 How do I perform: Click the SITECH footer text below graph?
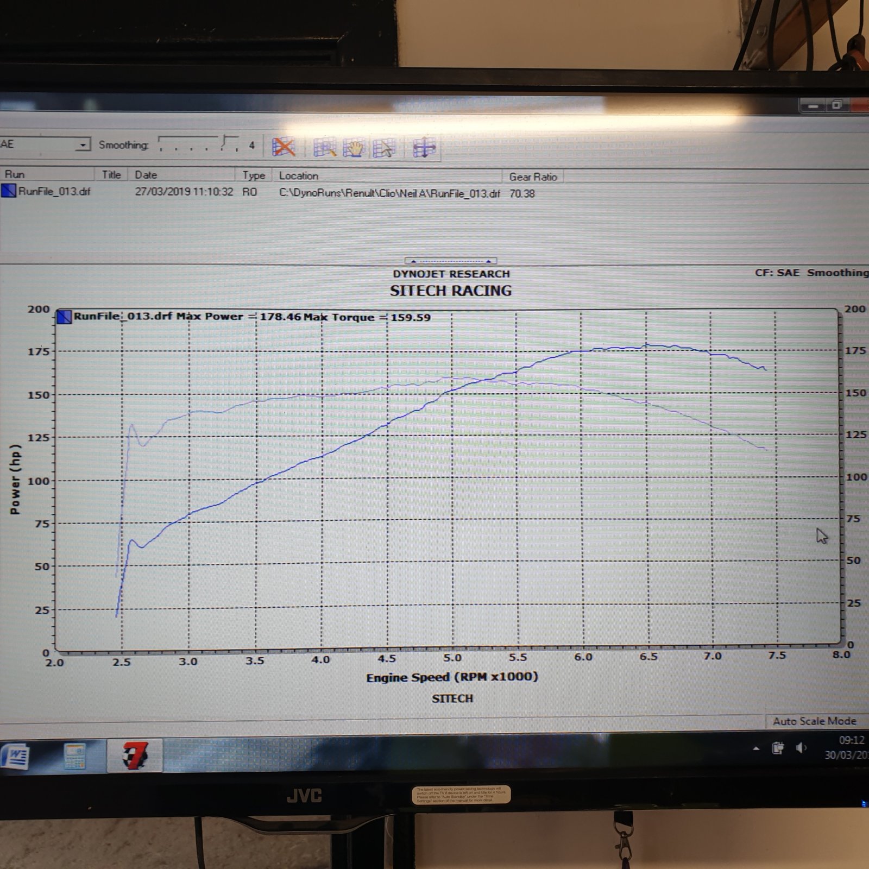tap(452, 698)
